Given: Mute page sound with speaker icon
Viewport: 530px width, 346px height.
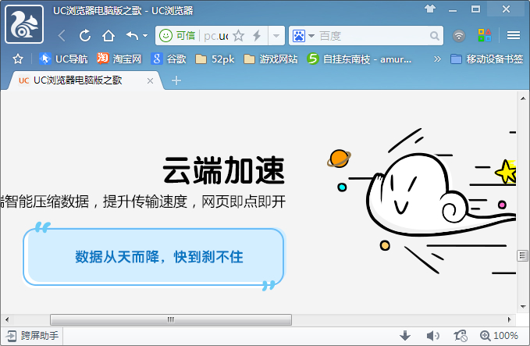Looking at the screenshot, I should coord(432,336).
